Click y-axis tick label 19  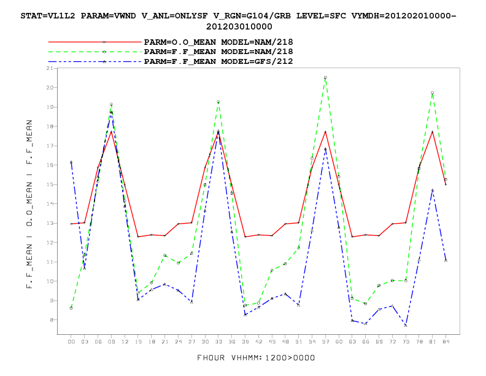click(x=50, y=107)
